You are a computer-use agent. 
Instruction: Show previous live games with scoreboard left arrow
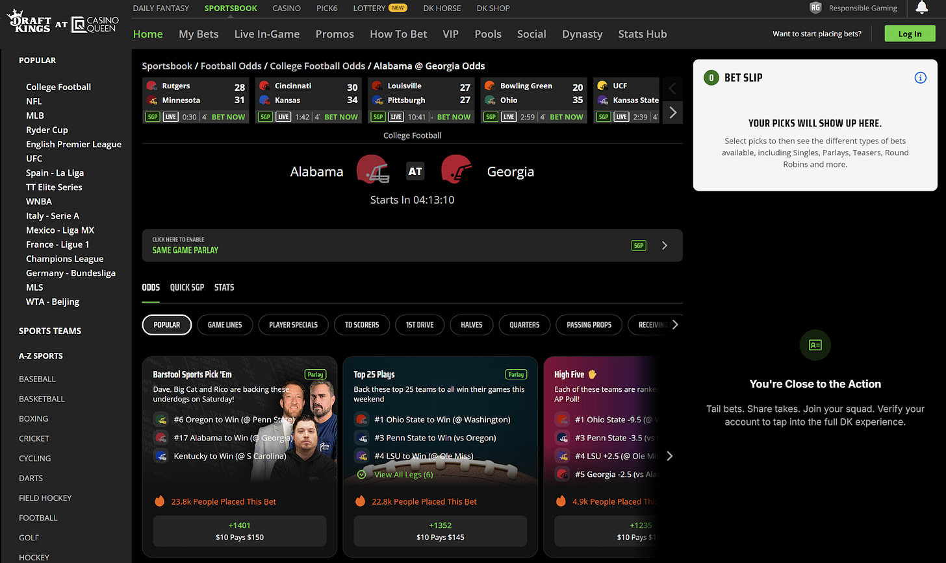[x=673, y=88]
